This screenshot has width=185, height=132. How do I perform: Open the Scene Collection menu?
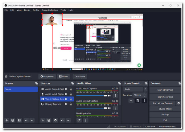(x=50, y=10)
